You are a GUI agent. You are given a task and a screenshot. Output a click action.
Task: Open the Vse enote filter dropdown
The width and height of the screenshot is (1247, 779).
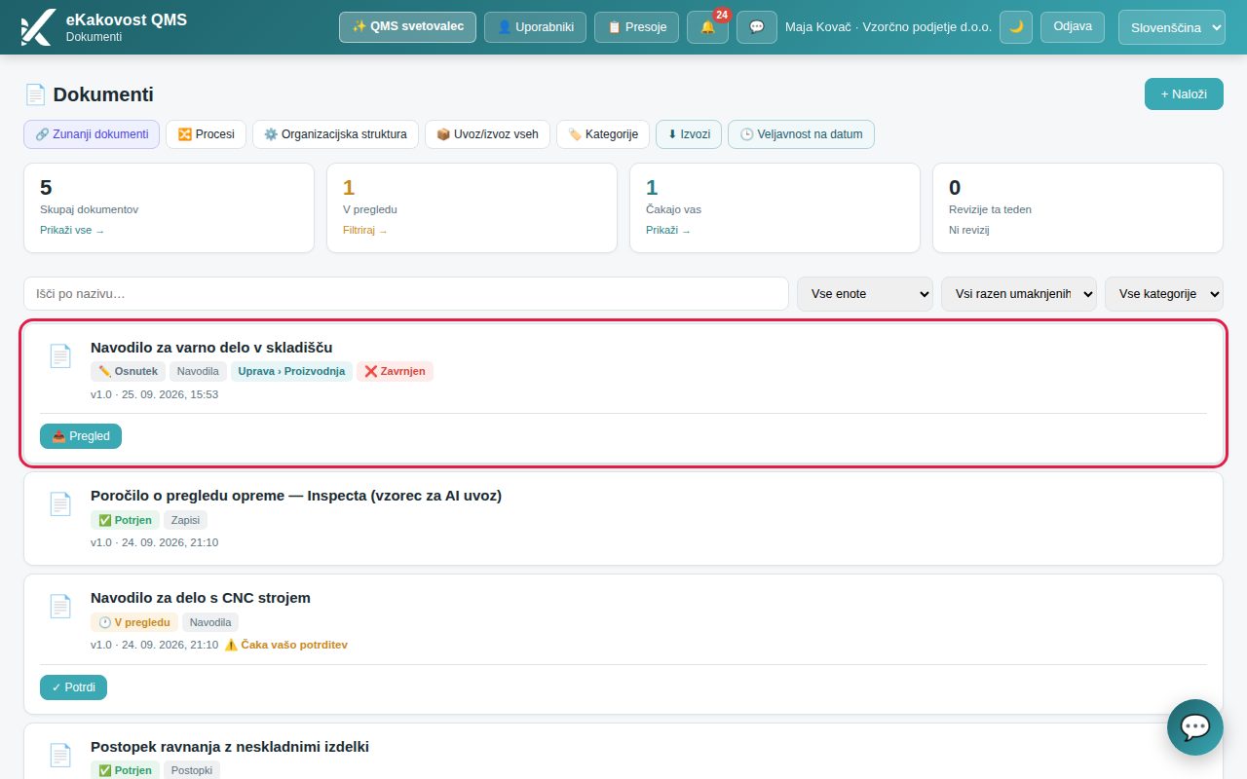pos(865,294)
